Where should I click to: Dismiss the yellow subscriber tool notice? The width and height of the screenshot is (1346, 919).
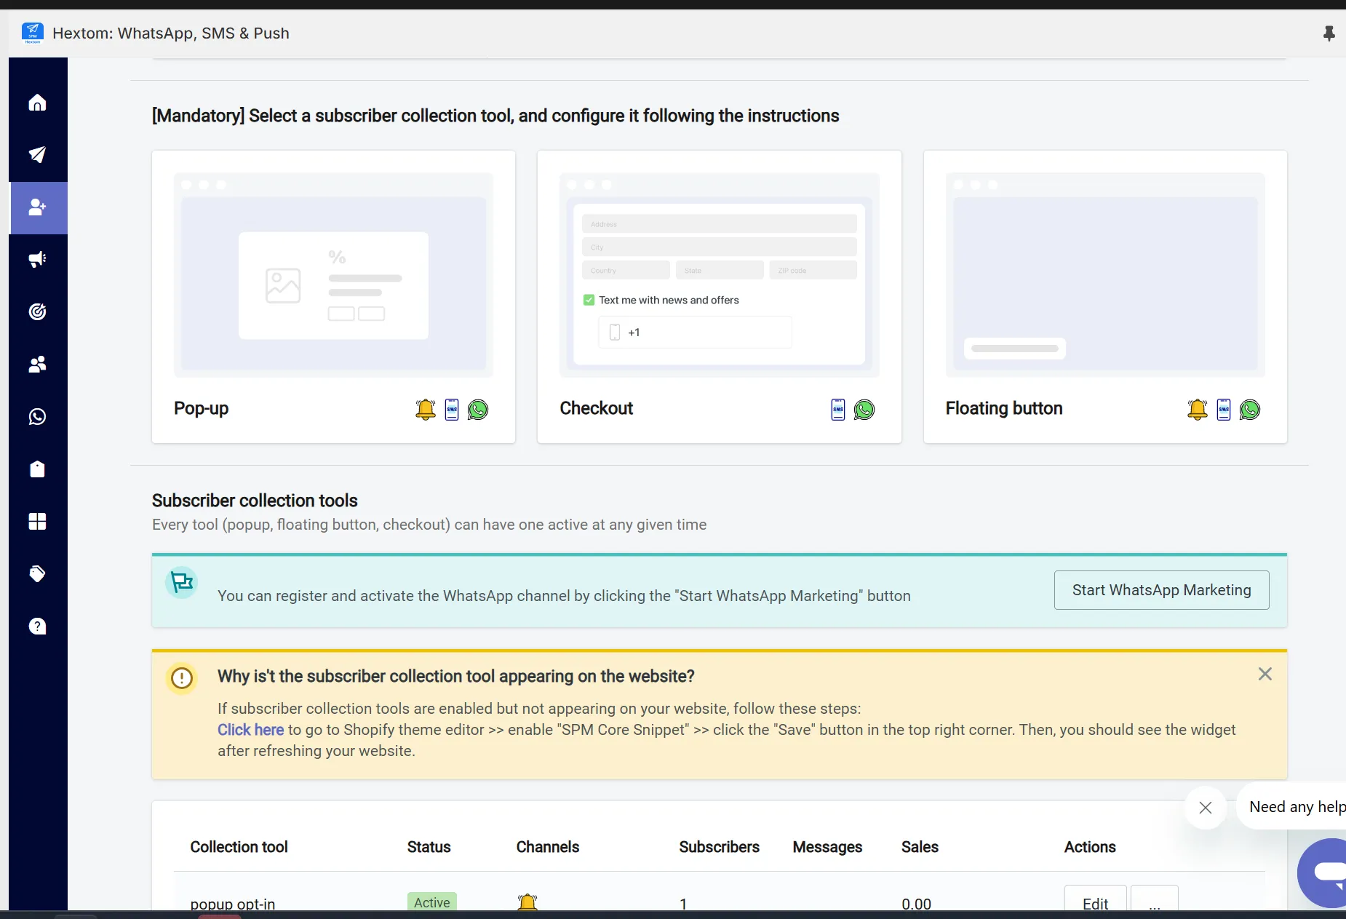(x=1265, y=675)
